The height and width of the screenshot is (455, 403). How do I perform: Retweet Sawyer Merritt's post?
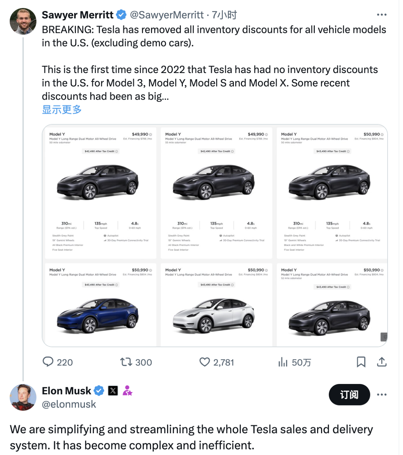[x=126, y=362]
